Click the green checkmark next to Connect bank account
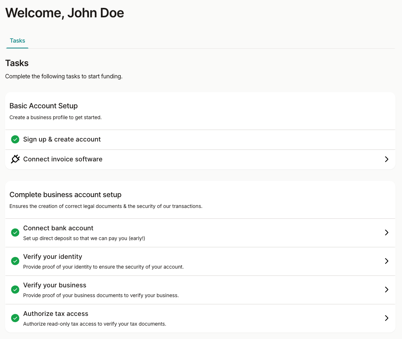 [x=15, y=232]
